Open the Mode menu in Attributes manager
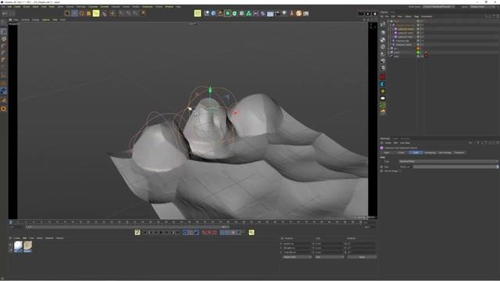The image size is (500, 281). pos(387,143)
